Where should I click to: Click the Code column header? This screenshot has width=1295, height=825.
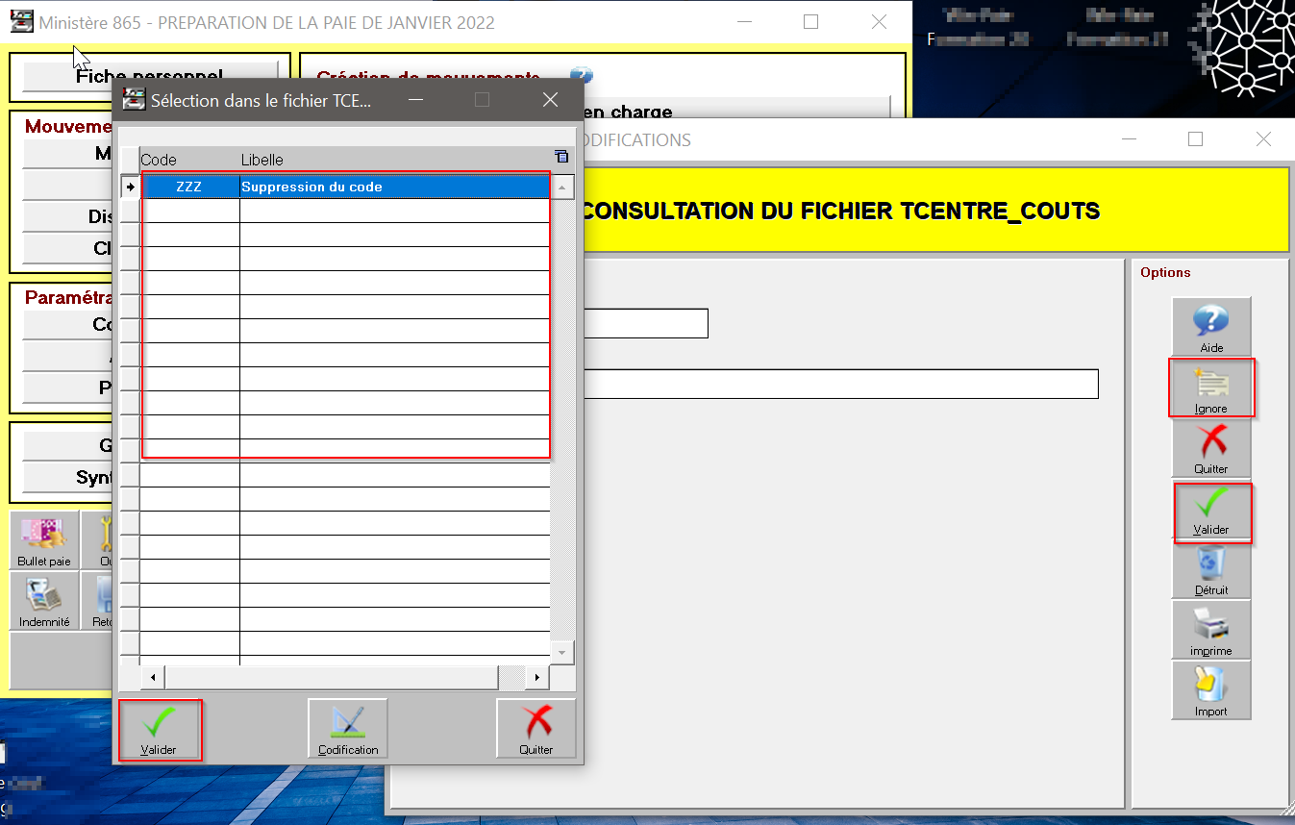188,160
